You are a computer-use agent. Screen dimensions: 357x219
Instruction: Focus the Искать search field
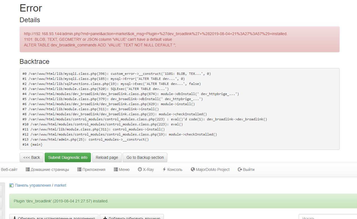click(x=328, y=217)
